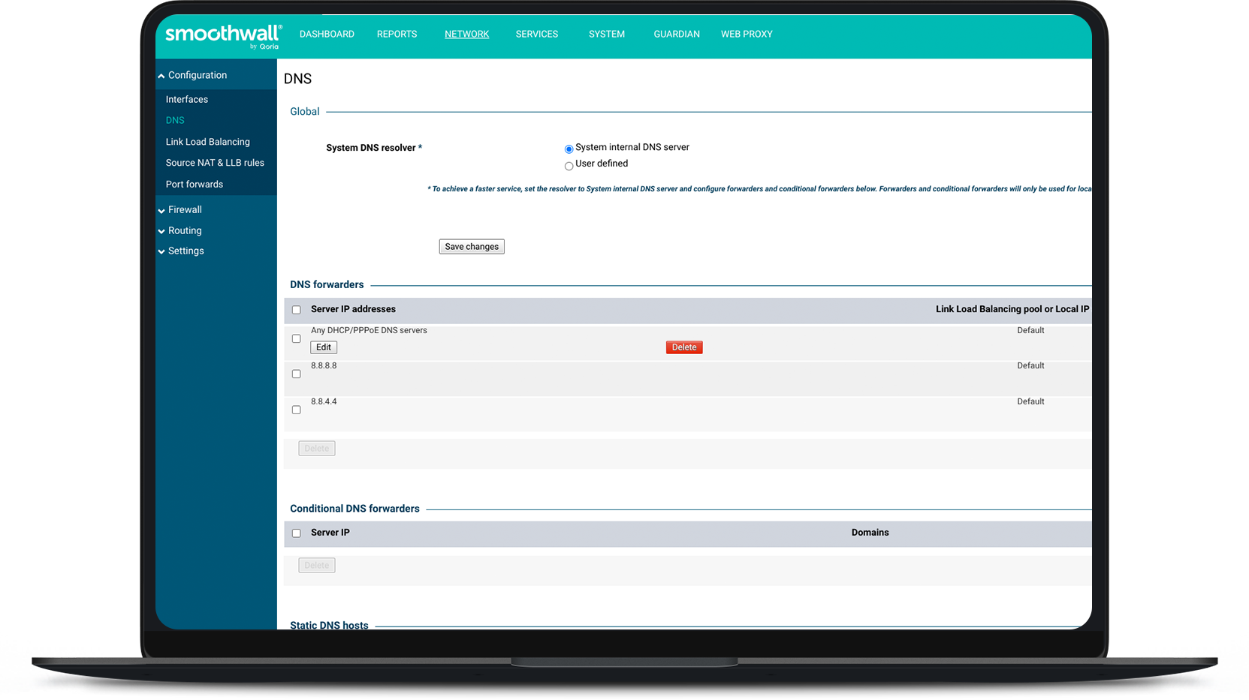Viewport: 1249px width, 700px height.
Task: Select System internal DNS server resolver
Action: (x=569, y=149)
